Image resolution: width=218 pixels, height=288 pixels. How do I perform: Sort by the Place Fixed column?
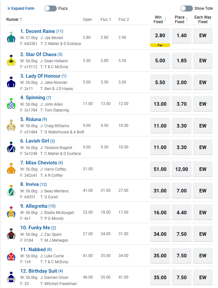[186, 20]
